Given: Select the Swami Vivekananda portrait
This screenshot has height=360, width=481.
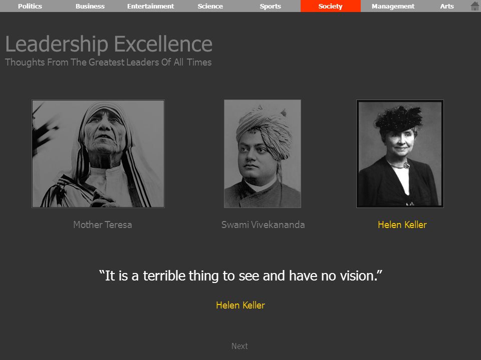Looking at the screenshot, I should (x=262, y=153).
